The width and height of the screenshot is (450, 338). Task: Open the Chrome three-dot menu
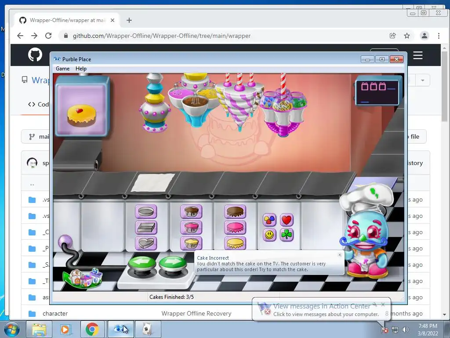click(x=439, y=36)
